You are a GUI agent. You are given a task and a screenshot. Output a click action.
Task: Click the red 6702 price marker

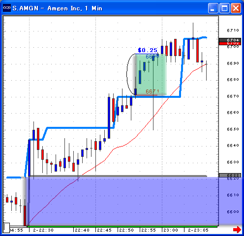230,43
